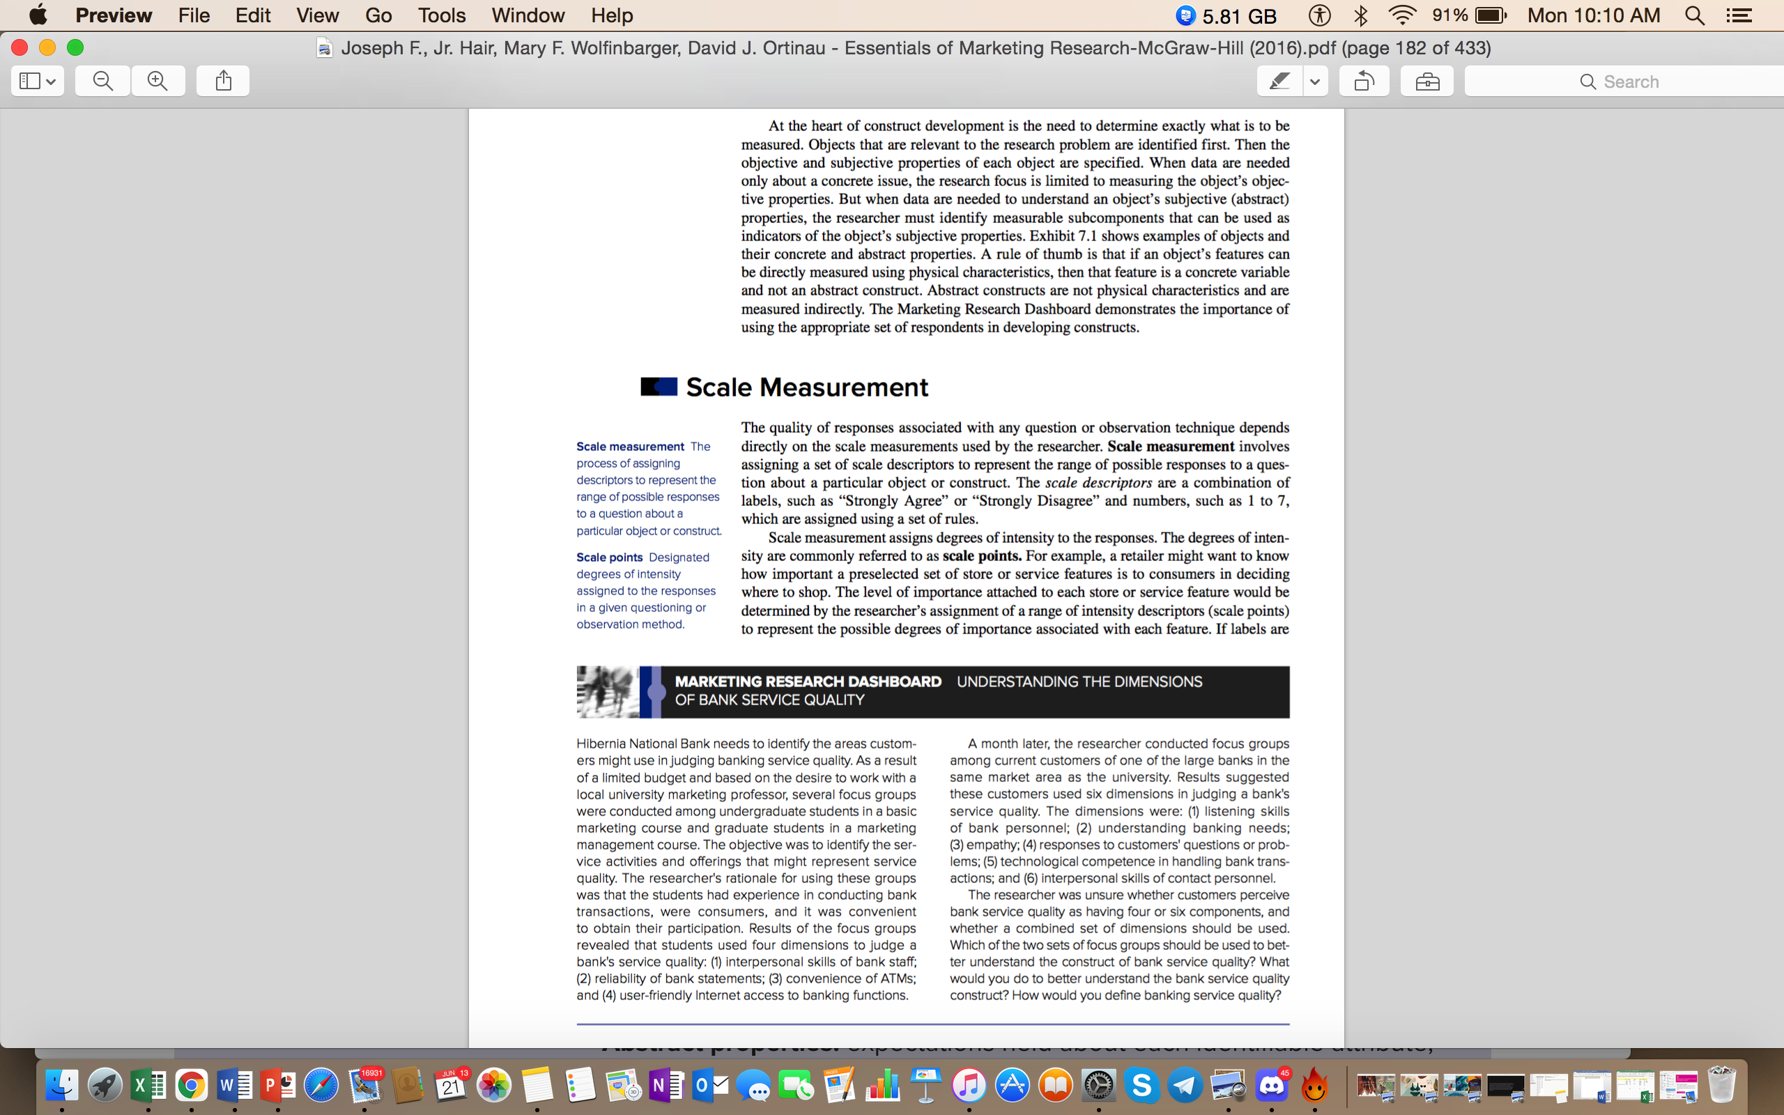This screenshot has height=1115, width=1784.
Task: Open App Store from the Dock
Action: [1013, 1085]
